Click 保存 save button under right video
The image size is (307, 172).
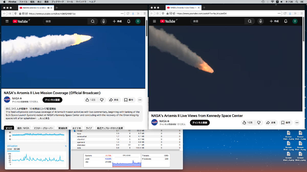tap(286, 123)
